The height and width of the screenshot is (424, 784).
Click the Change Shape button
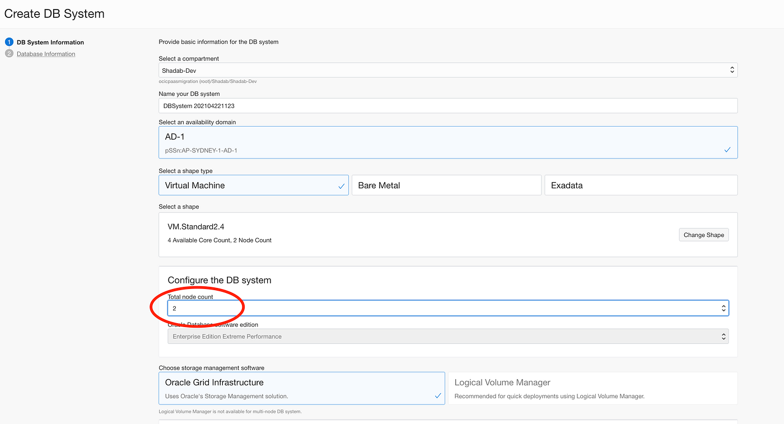pyautogui.click(x=703, y=235)
